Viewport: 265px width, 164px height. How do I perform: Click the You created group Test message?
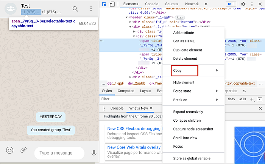[51, 130]
